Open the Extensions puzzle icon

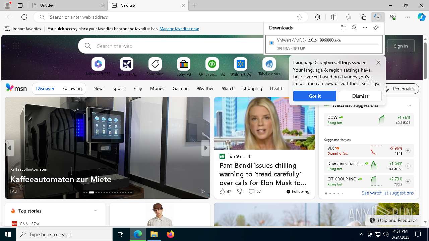tap(317, 17)
